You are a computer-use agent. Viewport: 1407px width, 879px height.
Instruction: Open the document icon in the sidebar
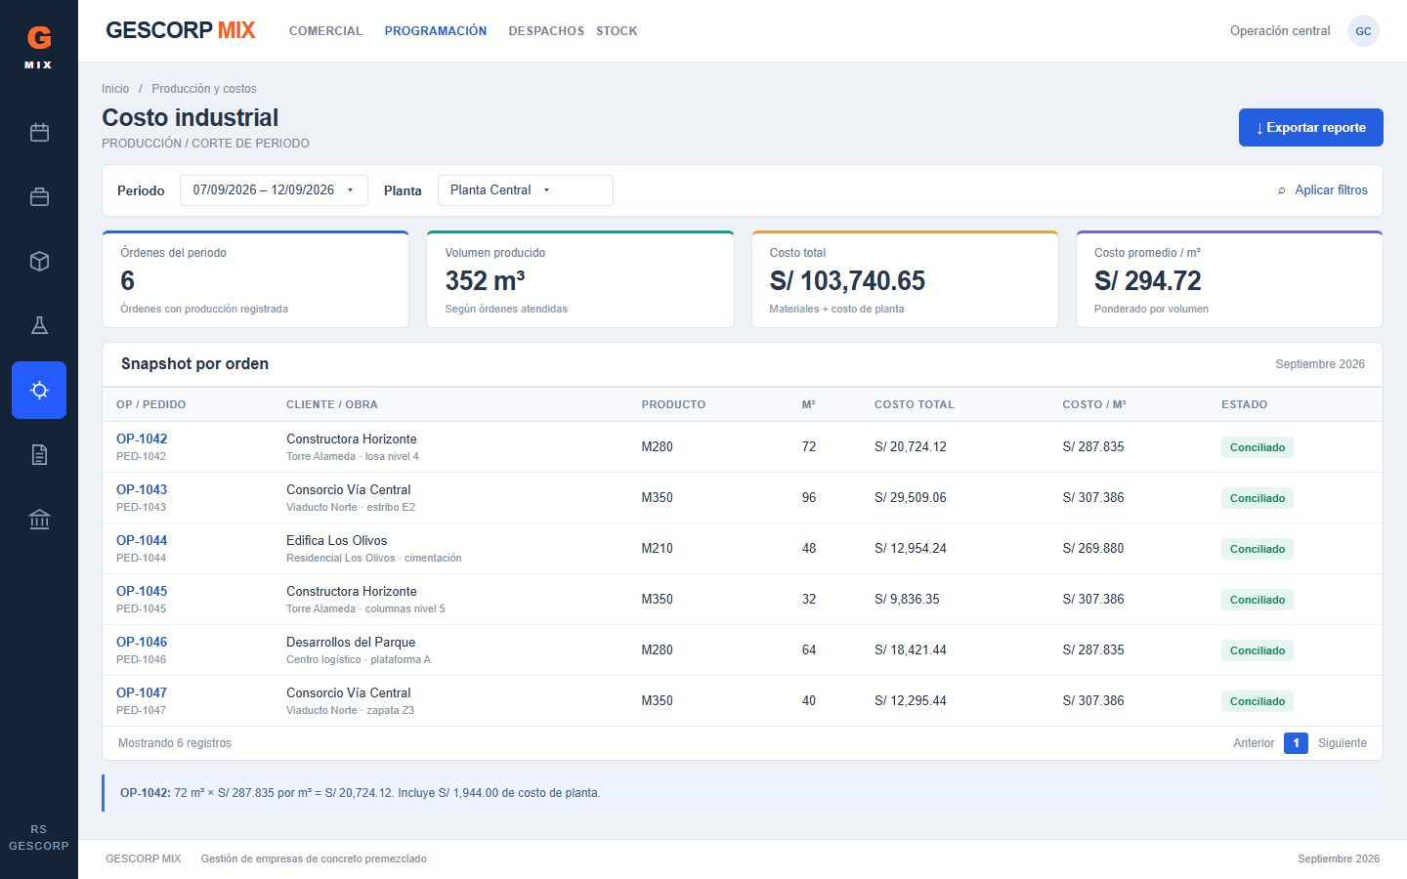39,454
